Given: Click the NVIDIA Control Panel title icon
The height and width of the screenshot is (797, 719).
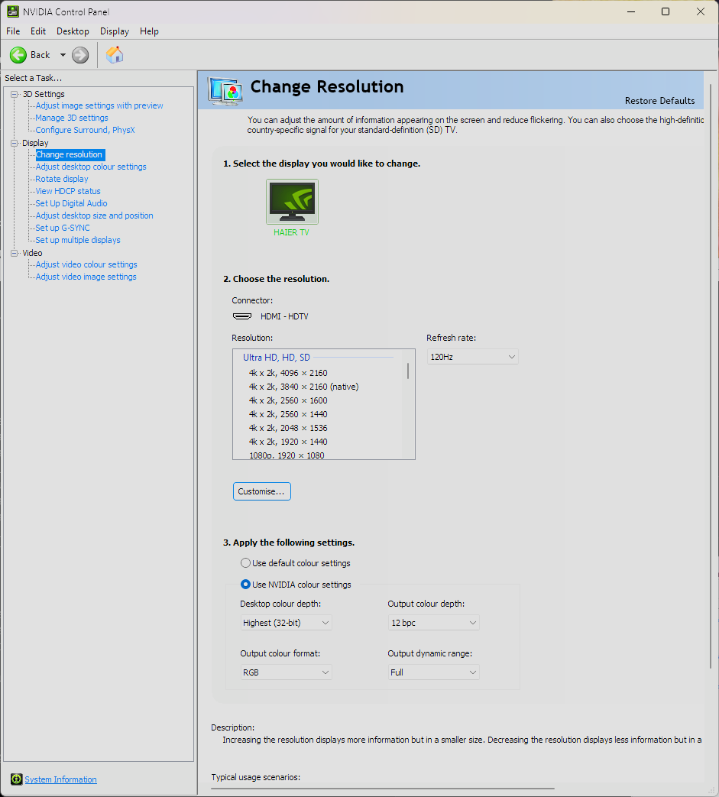Looking at the screenshot, I should click(x=13, y=11).
